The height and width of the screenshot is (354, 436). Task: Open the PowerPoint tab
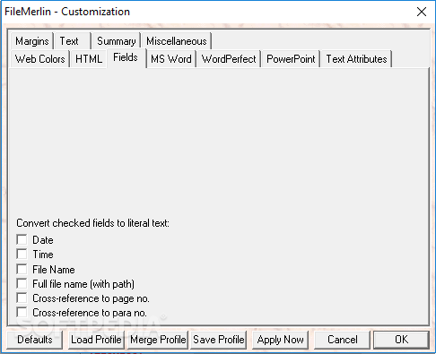[291, 59]
